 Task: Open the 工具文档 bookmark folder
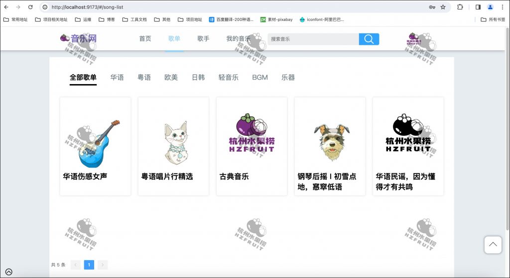coord(134,19)
